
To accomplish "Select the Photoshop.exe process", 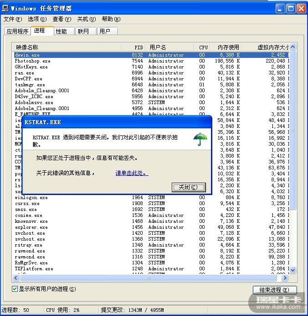I will [x=151, y=61].
